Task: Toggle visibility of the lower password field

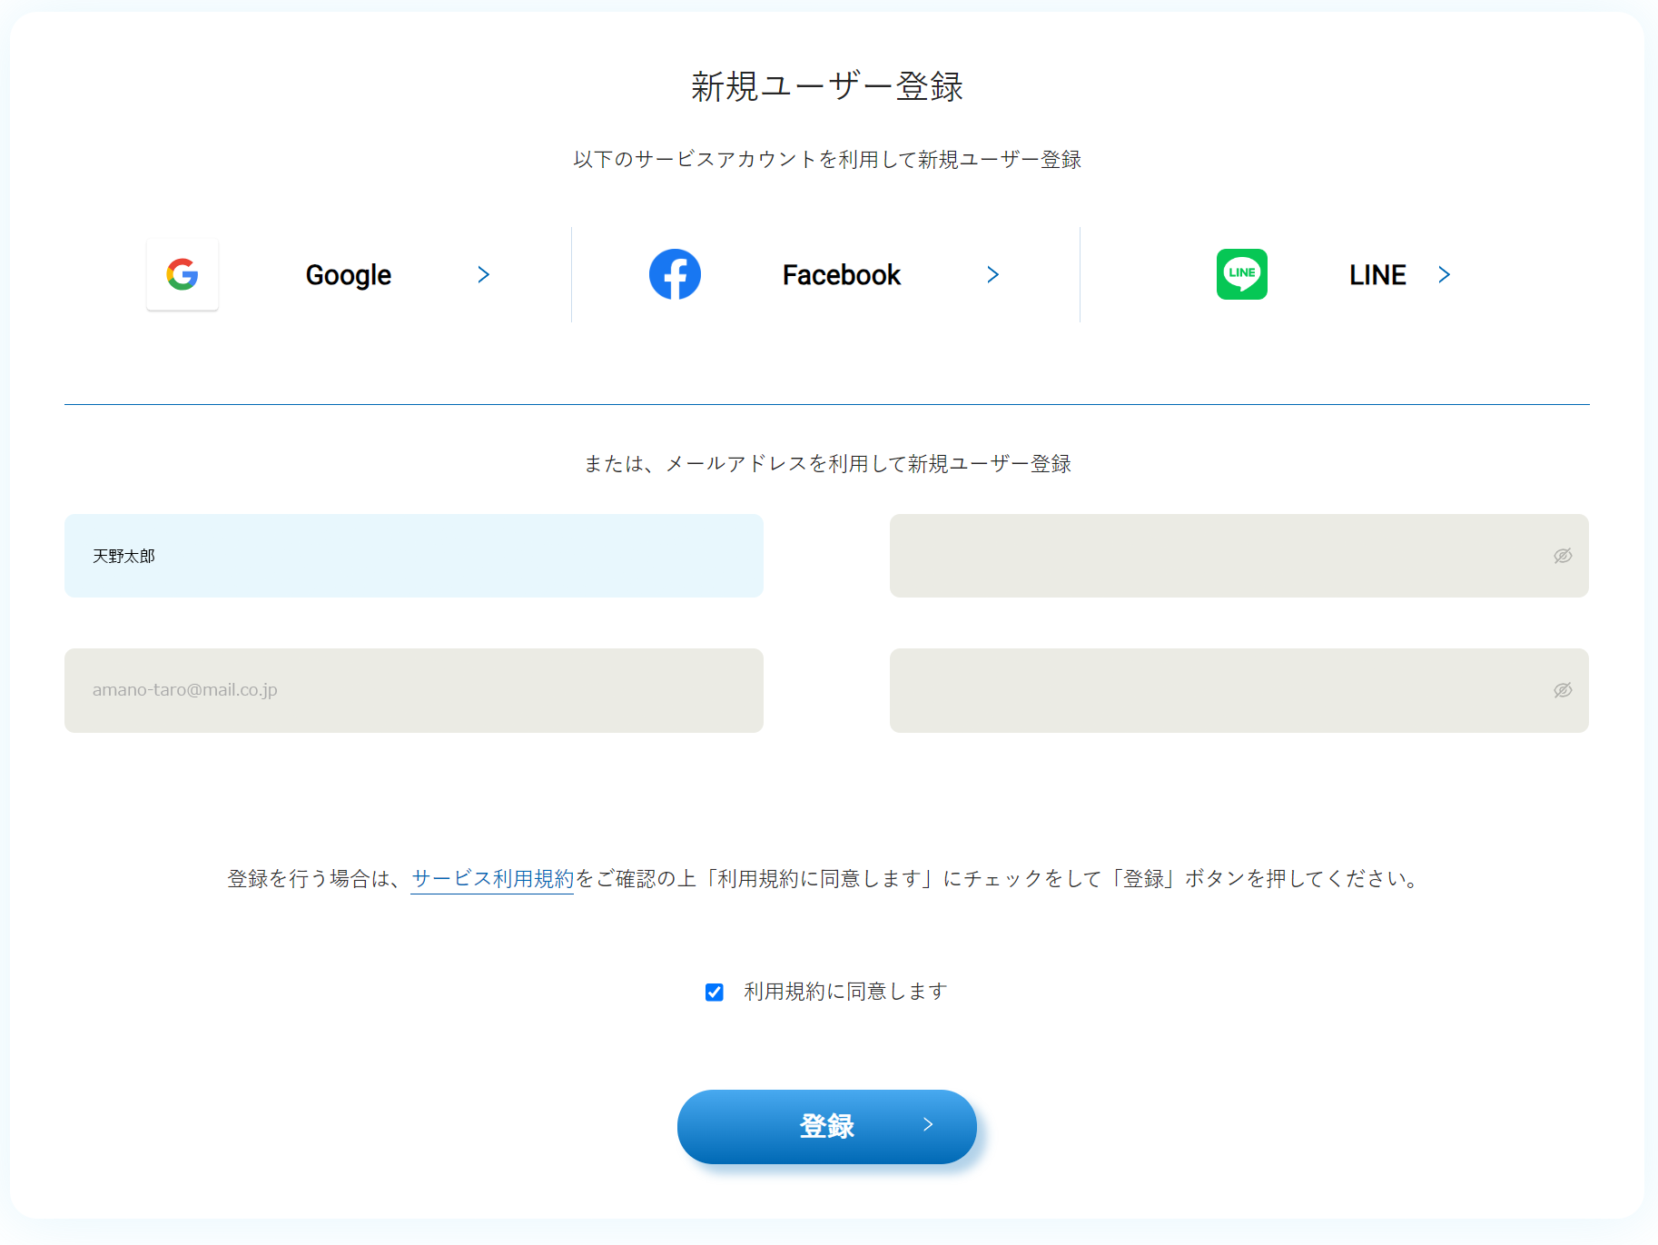Action: (1563, 690)
